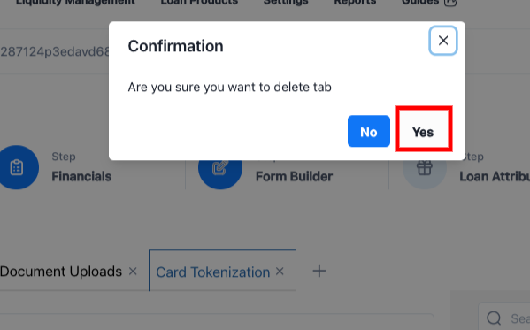Image resolution: width=530 pixels, height=330 pixels.
Task: Switch to the Document Uploads tab
Action: tap(61, 272)
